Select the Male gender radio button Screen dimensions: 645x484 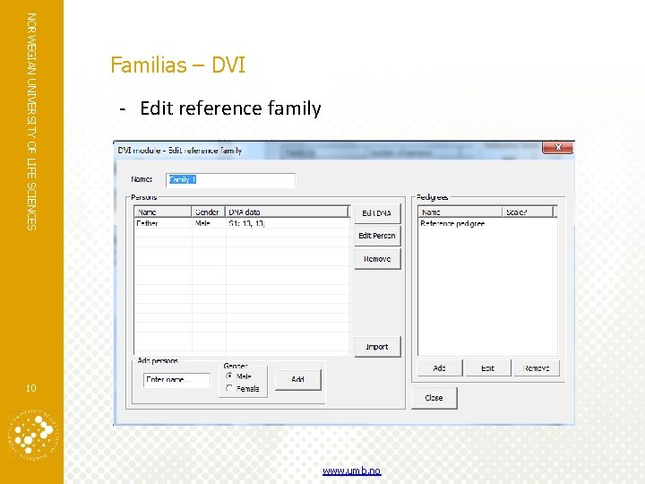click(229, 376)
